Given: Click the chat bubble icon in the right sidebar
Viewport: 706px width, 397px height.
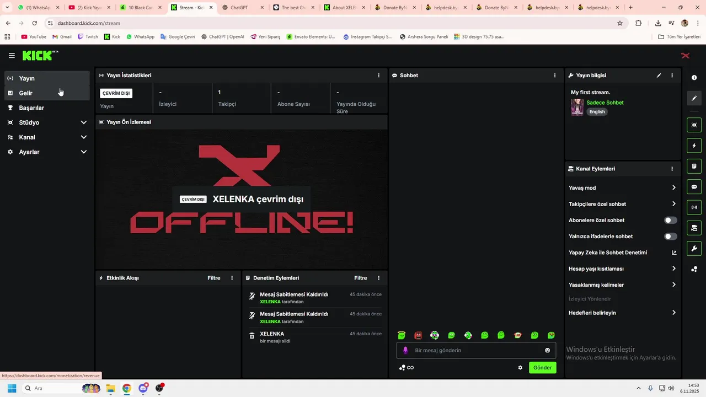Looking at the screenshot, I should [x=694, y=187].
